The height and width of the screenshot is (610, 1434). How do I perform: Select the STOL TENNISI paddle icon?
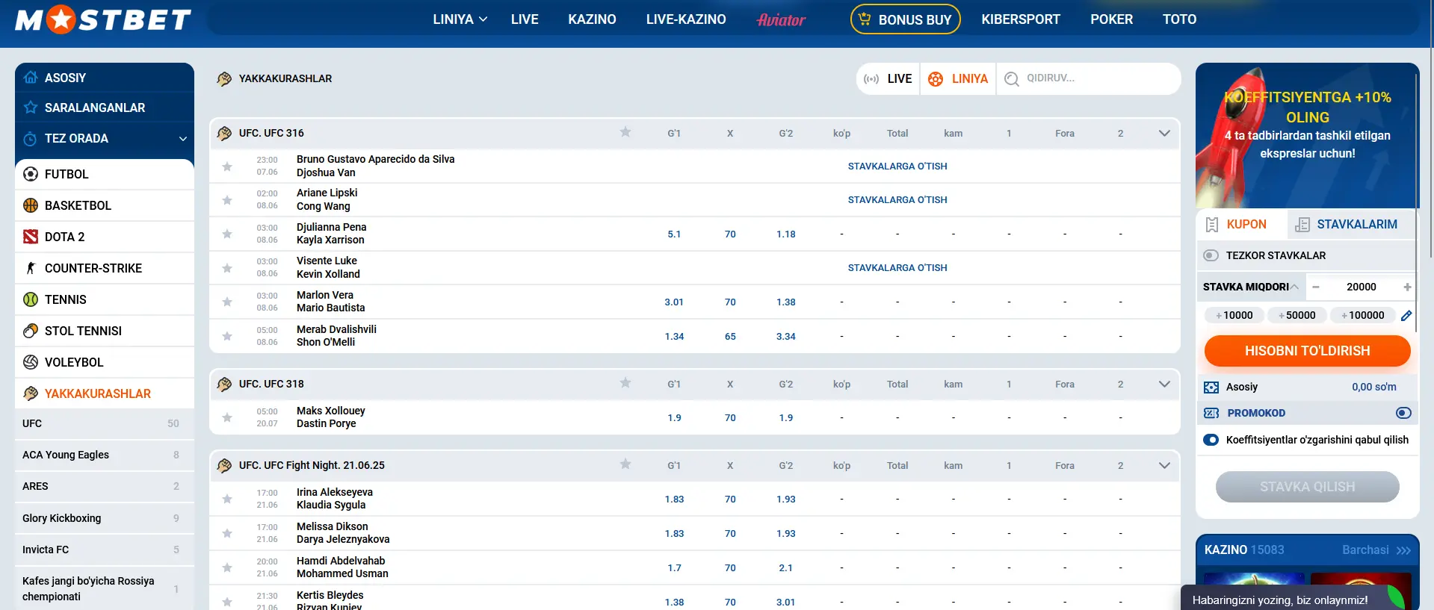(31, 331)
